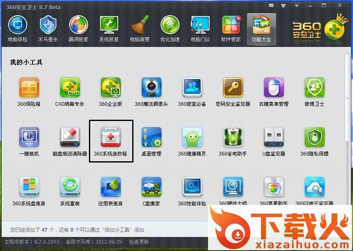The image size is (353, 251).
Task: Open 软件管家 toolbar item
Action: click(x=231, y=29)
